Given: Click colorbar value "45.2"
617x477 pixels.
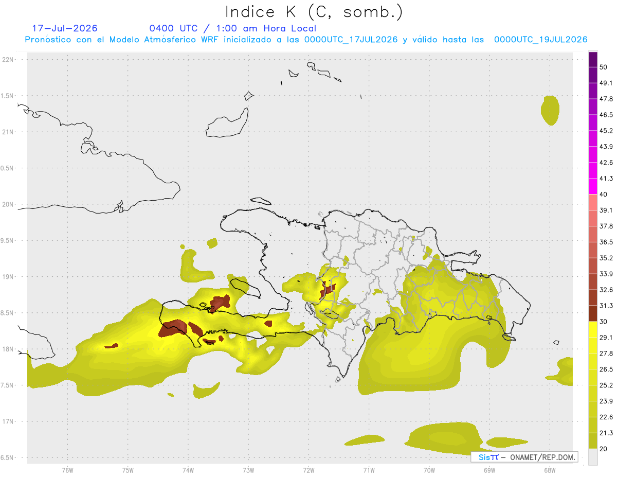Looking at the screenshot, I should click(606, 131).
